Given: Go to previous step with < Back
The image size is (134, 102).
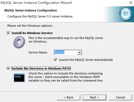Looking at the screenshot, I should (x=68, y=97).
